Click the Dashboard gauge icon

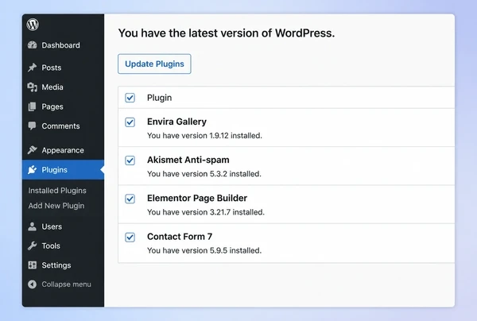[x=33, y=45]
